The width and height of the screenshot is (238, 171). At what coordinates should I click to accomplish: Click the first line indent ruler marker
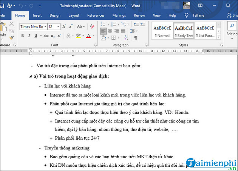pyautogui.click(x=31, y=50)
